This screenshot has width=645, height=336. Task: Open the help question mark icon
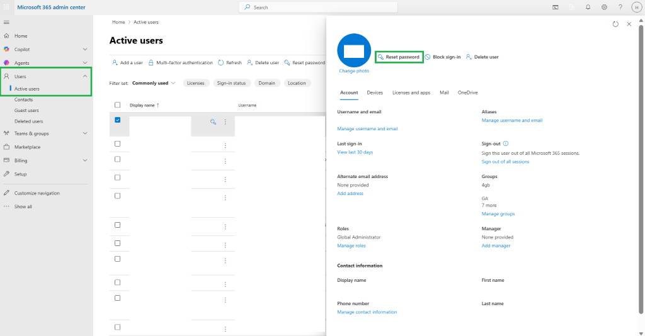[620, 7]
